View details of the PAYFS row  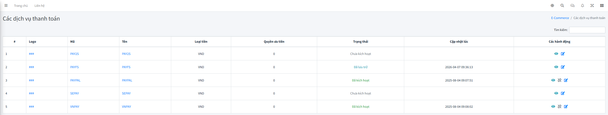(x=556, y=67)
